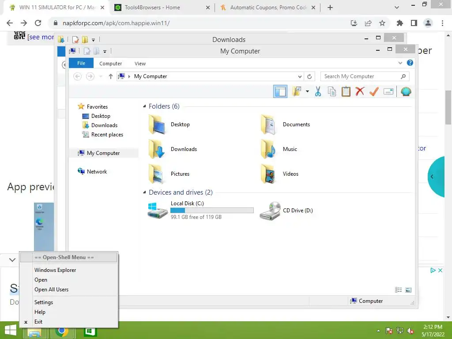452x339 pixels.
Task: Open the address bar history dropdown
Action: tap(300, 76)
